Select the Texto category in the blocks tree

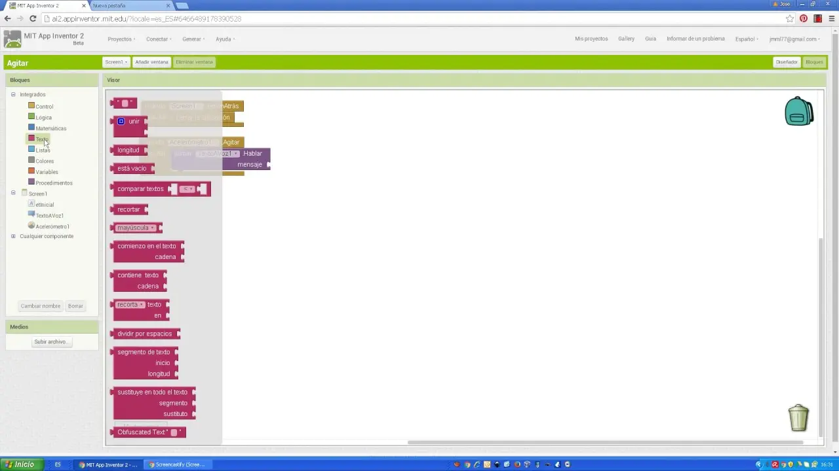[41, 139]
